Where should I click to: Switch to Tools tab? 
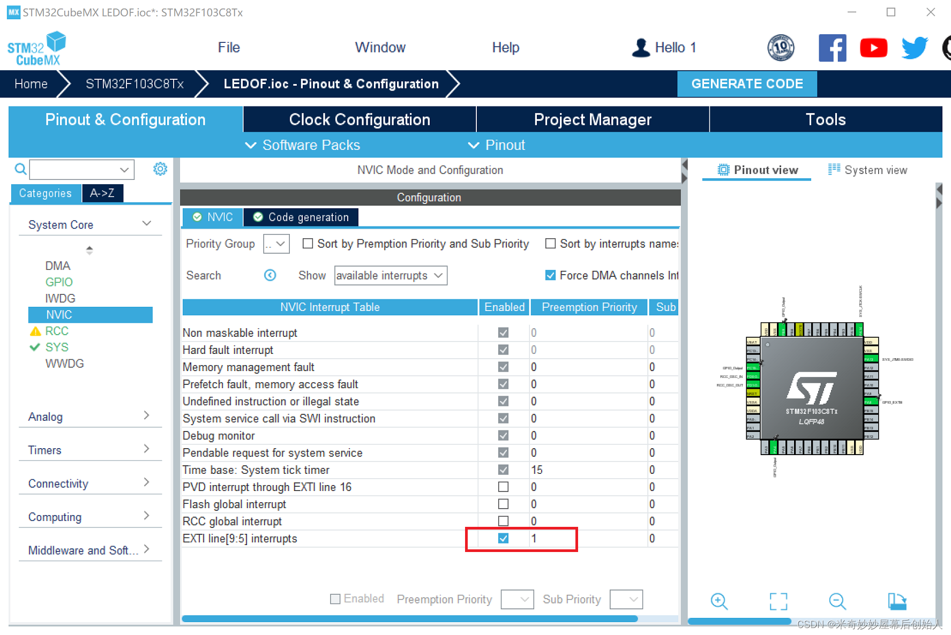pos(826,119)
